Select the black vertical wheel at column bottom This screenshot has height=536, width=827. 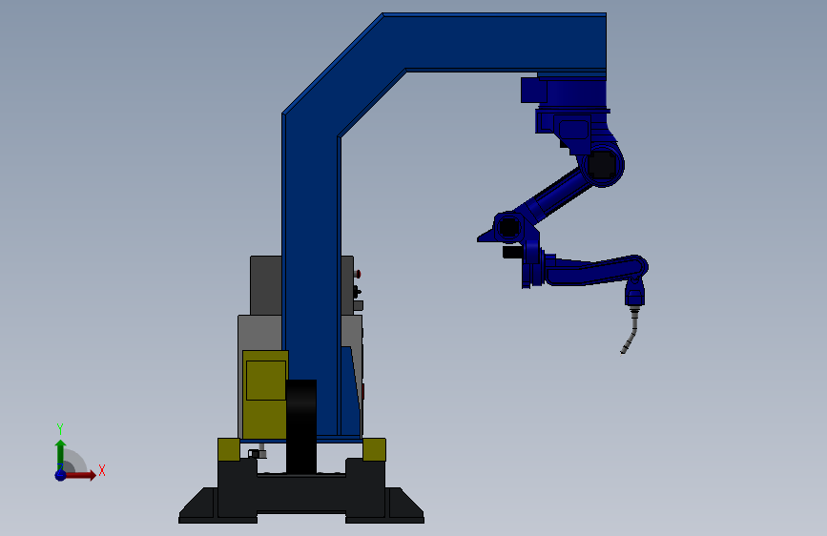301,426
